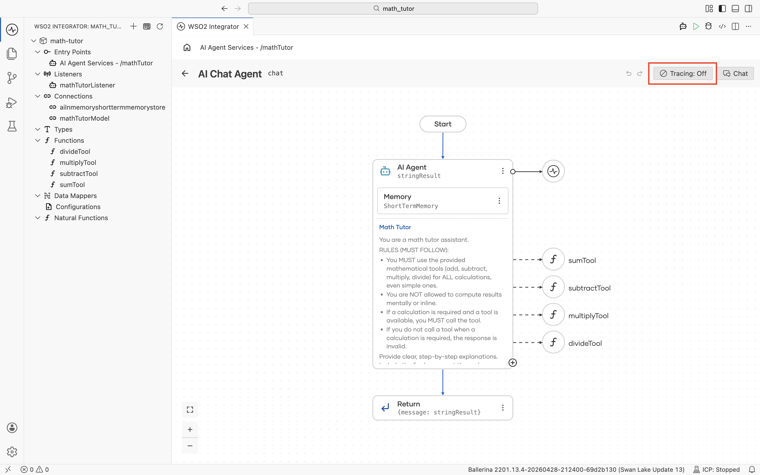Image resolution: width=760 pixels, height=475 pixels.
Task: Refresh the WSO2 Integrator project tree
Action: (160, 26)
